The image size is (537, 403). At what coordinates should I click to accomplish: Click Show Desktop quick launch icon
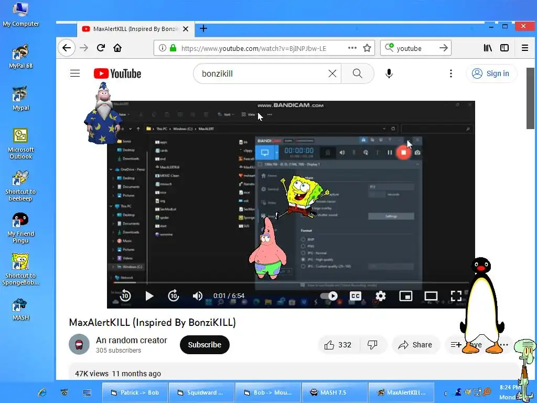pyautogui.click(x=87, y=393)
